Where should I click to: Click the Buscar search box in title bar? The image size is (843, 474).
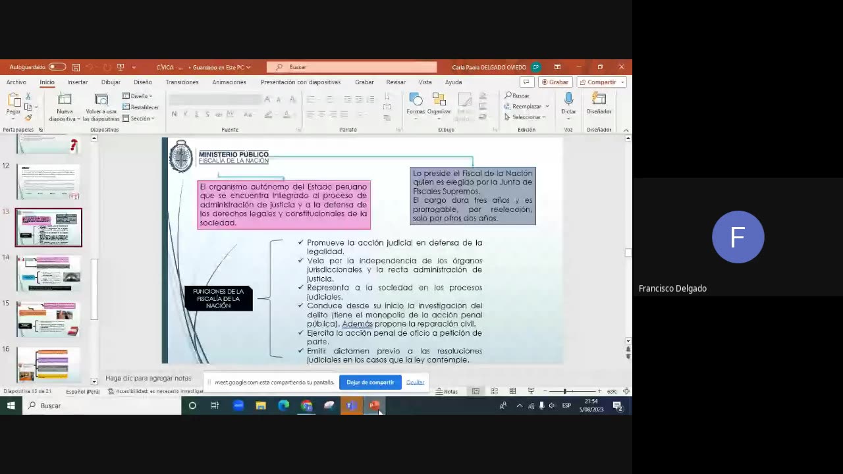pyautogui.click(x=352, y=67)
